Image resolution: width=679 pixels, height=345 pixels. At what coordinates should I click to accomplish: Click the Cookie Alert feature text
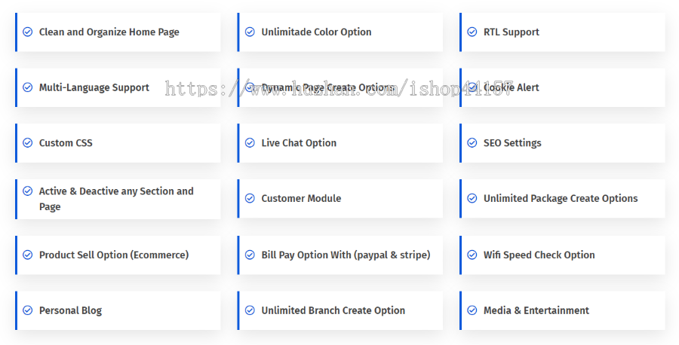[511, 87]
